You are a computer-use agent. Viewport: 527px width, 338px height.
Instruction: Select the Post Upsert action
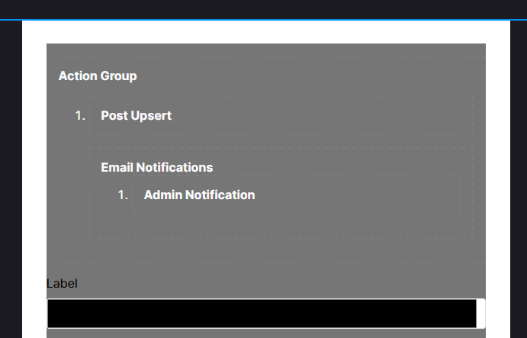click(136, 116)
